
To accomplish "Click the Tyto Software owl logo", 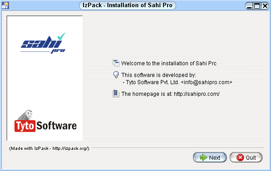I will 46,121.
